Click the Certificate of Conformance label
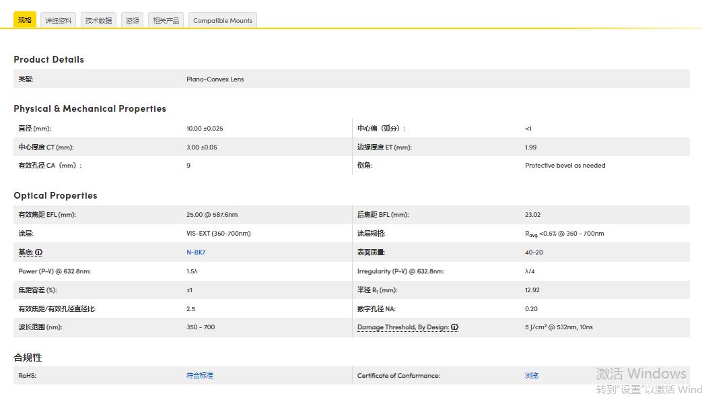The width and height of the screenshot is (702, 404). click(x=398, y=376)
